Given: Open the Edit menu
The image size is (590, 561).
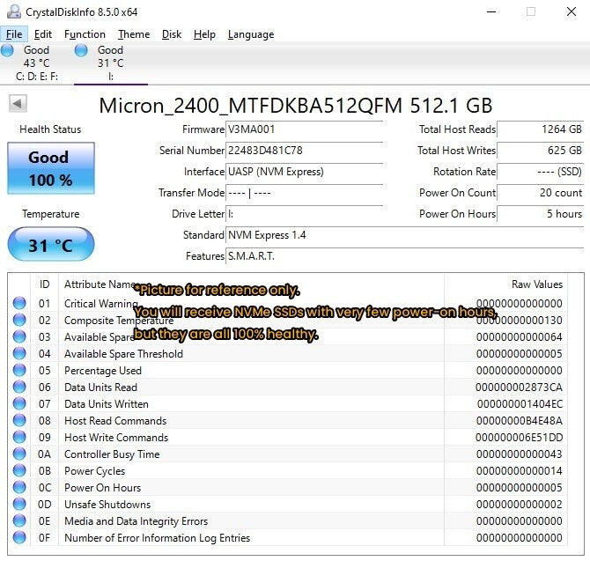Looking at the screenshot, I should pos(43,34).
